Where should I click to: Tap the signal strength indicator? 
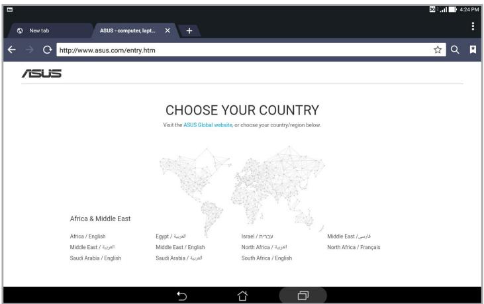point(444,9)
